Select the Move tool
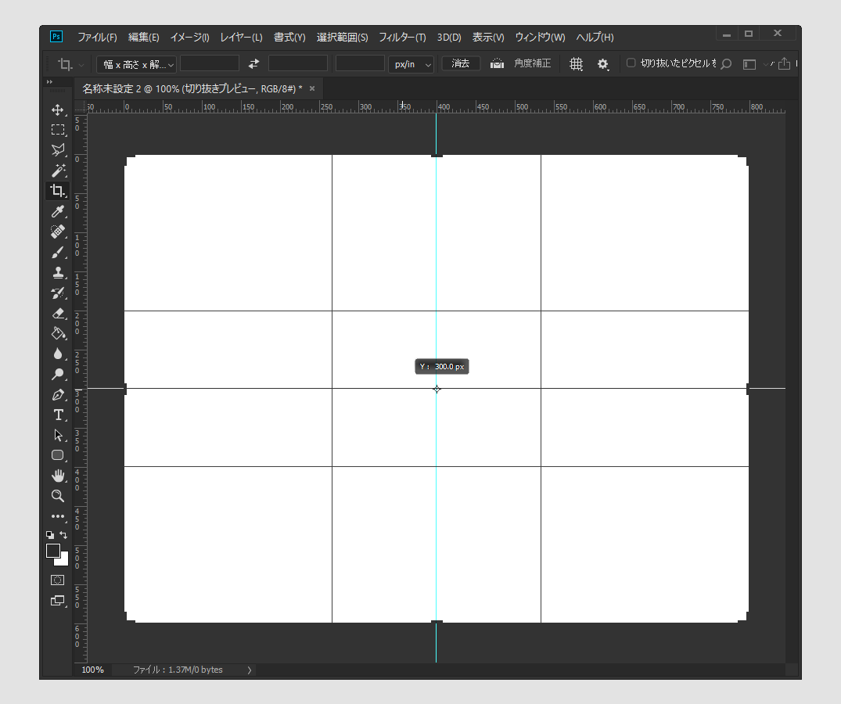841x704 pixels. click(x=57, y=110)
